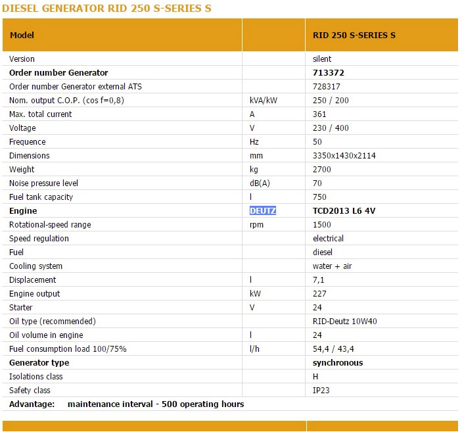Select displacement value 7,1

click(318, 280)
